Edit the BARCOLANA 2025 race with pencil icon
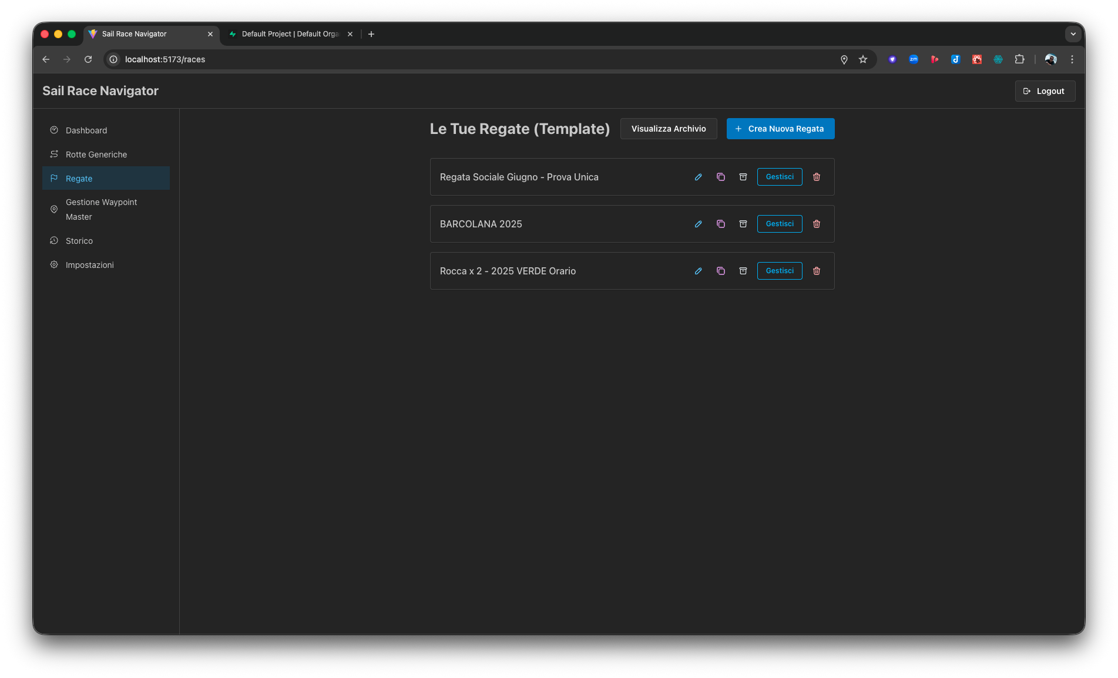The width and height of the screenshot is (1118, 678). pyautogui.click(x=698, y=224)
